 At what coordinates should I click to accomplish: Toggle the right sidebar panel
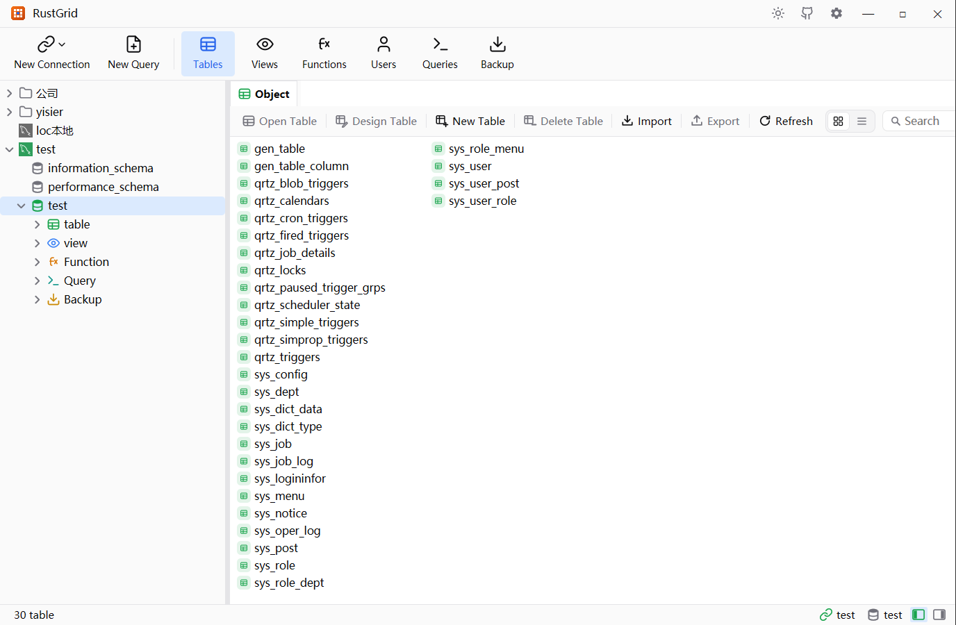939,615
